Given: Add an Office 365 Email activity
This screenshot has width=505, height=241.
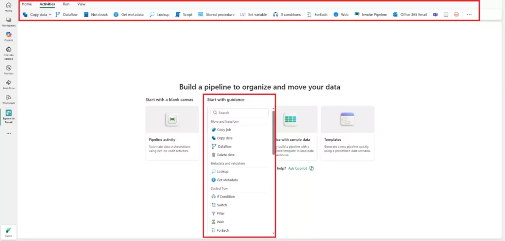Looking at the screenshot, I should point(410,14).
